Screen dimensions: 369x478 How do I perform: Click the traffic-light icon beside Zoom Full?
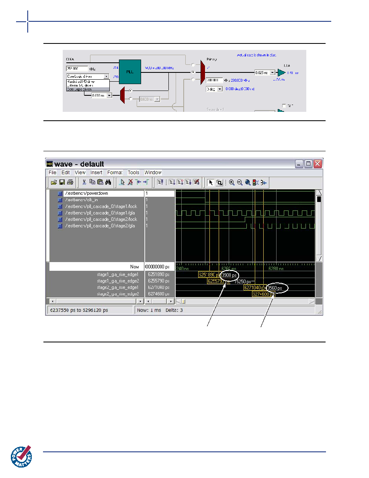coord(256,183)
